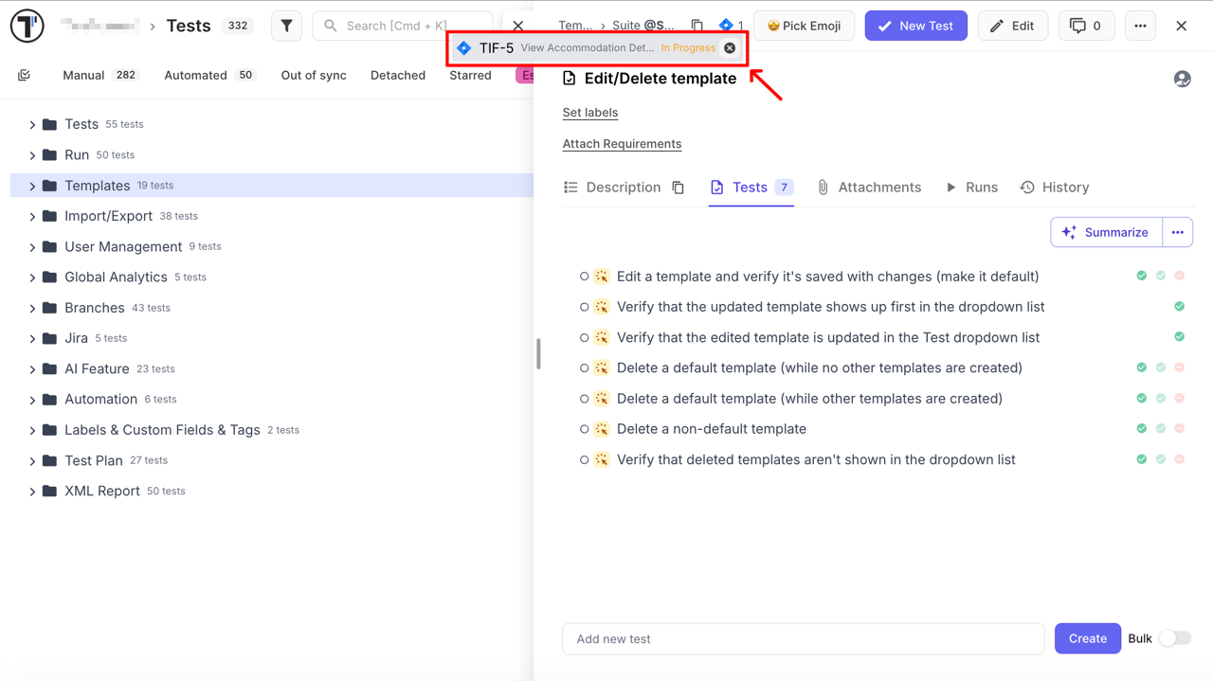Click the 'Set labels' link
The height and width of the screenshot is (681, 1213).
pyautogui.click(x=589, y=112)
